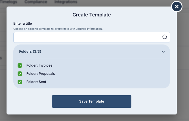Go to the Integrations tab
This screenshot has width=189, height=121.
[x=66, y=2]
